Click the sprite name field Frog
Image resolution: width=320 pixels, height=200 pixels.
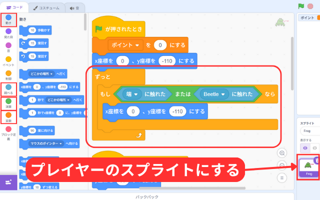point(310,131)
